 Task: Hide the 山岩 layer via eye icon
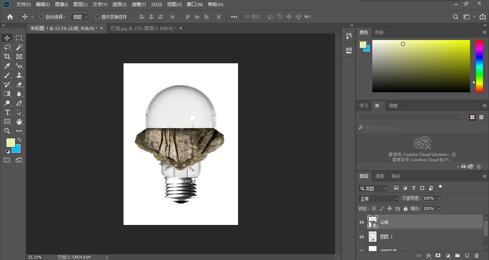click(362, 222)
